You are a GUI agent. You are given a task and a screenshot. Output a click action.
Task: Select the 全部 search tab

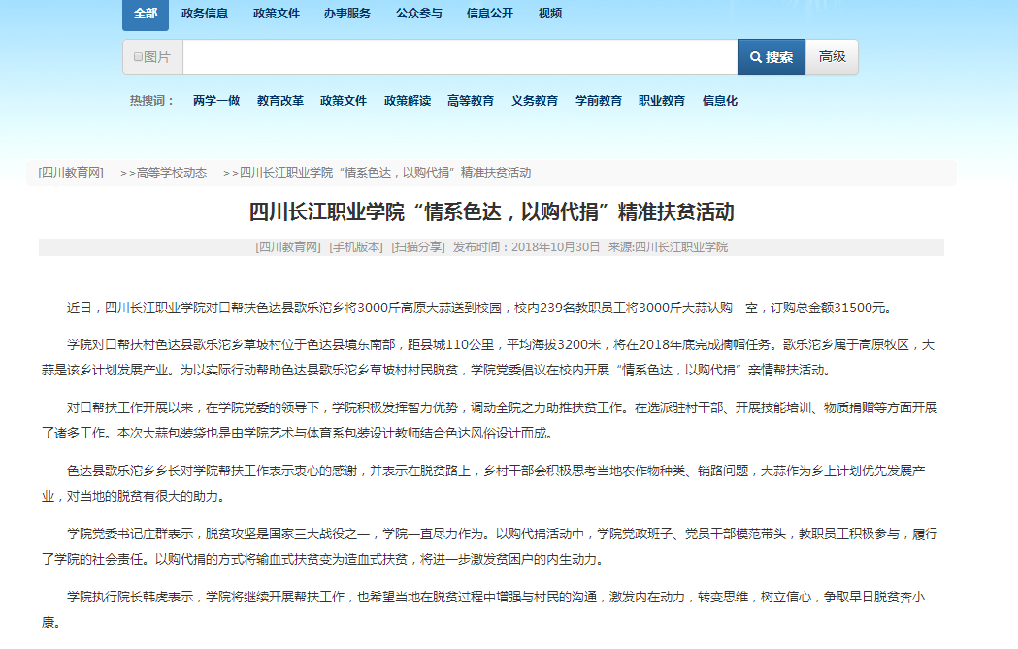coord(146,14)
